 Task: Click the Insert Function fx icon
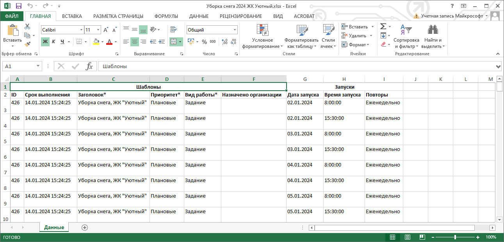click(x=89, y=66)
